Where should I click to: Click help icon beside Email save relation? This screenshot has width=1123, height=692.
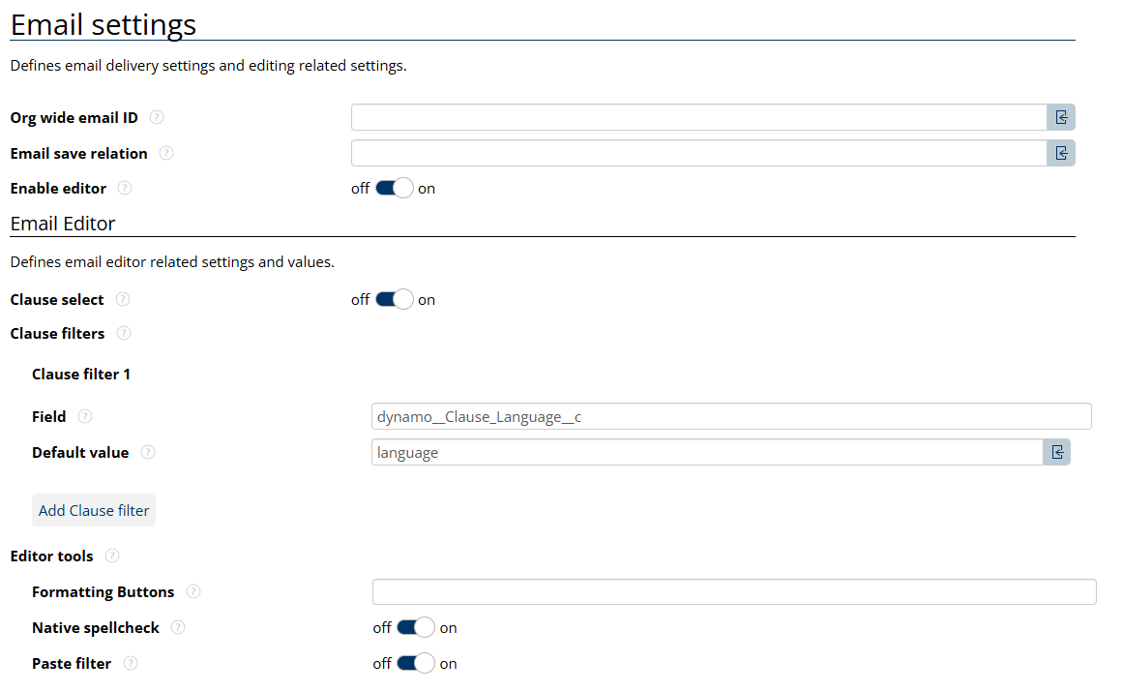166,153
